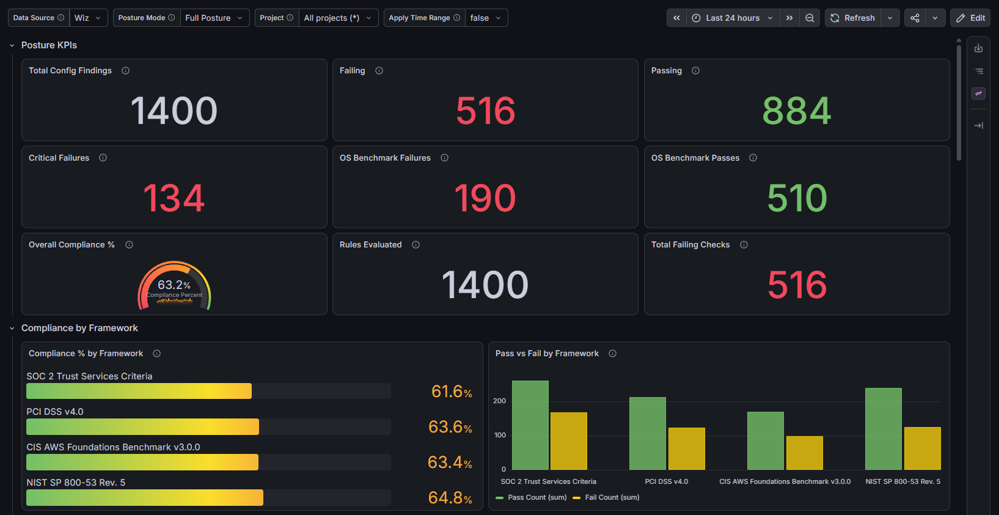Click green pass bar for PCI DSS v4.0
999x515 pixels.
coord(648,433)
